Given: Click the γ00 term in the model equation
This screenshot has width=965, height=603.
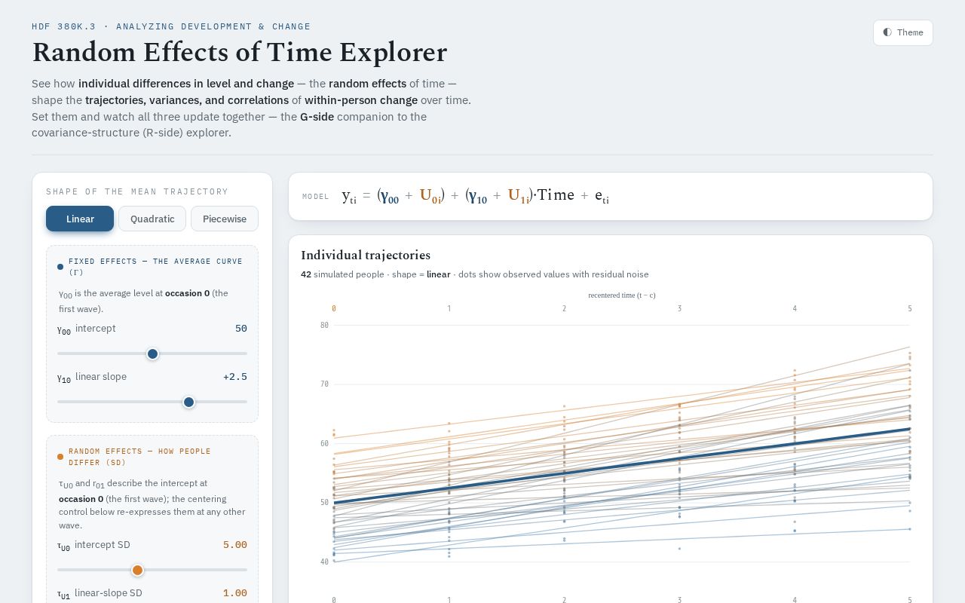Looking at the screenshot, I should pyautogui.click(x=390, y=197).
